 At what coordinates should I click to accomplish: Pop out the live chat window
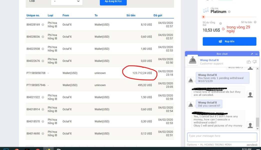pyautogui.click(x=252, y=54)
